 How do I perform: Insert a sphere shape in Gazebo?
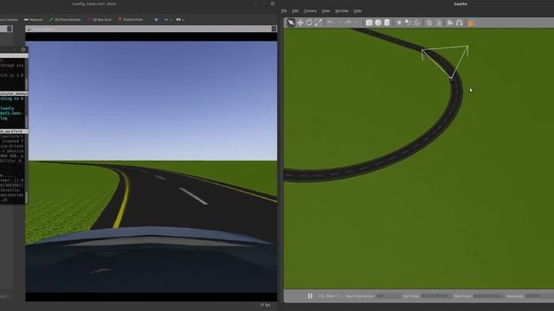378,22
